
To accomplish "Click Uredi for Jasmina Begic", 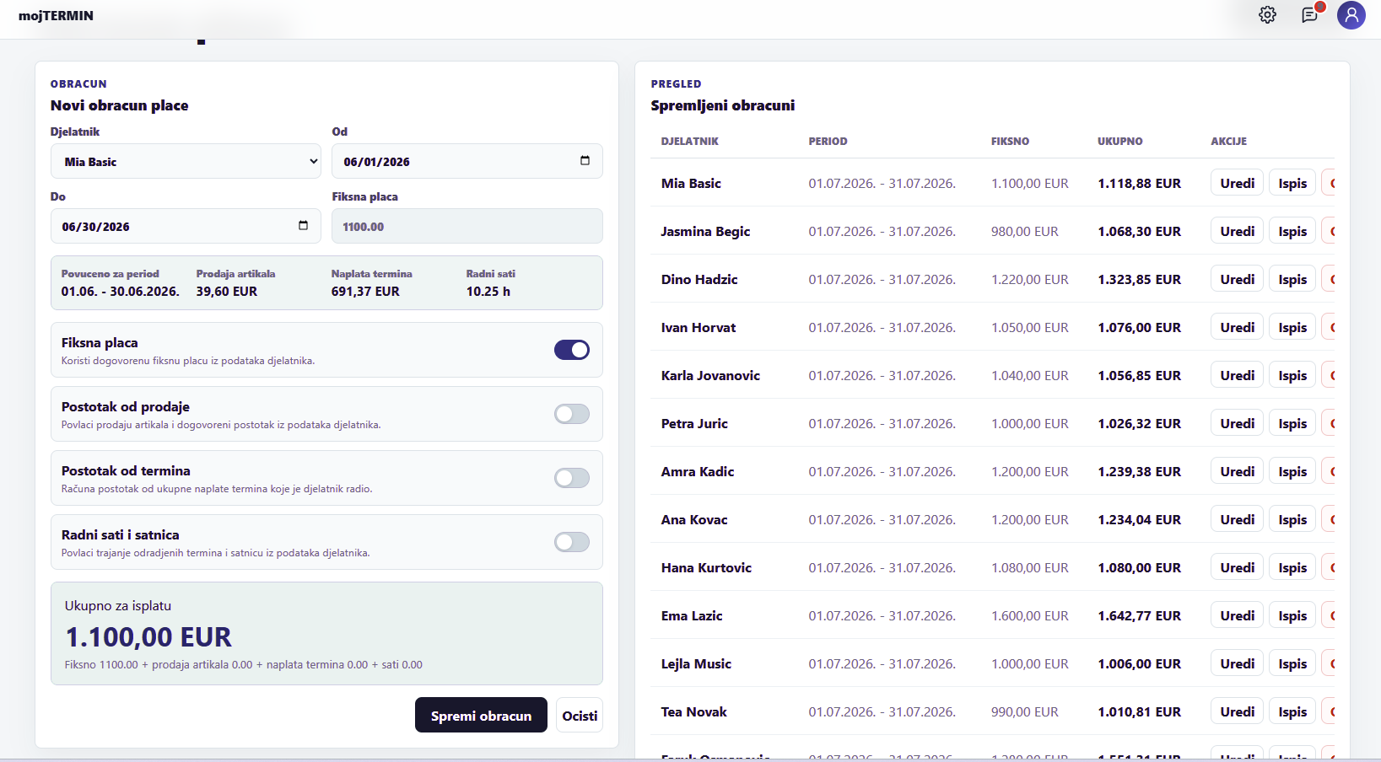I will click(x=1237, y=231).
